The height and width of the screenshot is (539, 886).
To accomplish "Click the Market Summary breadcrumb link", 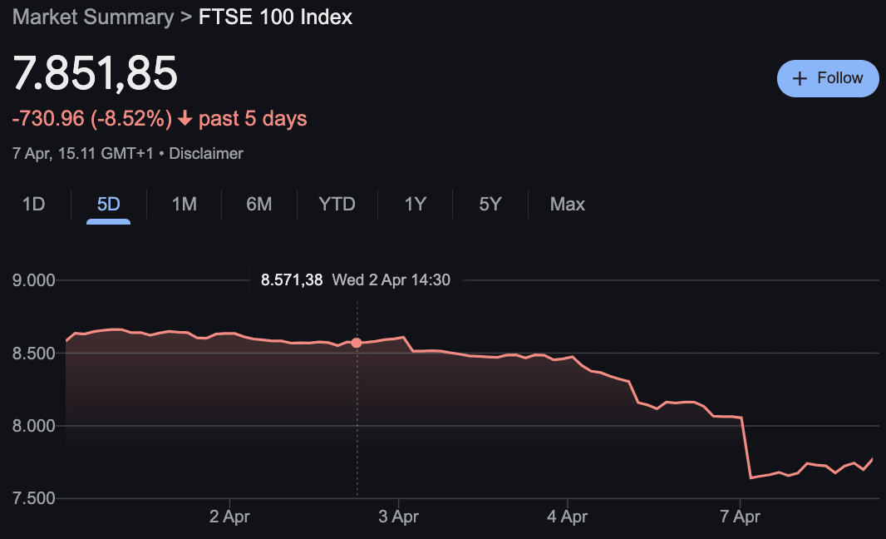I will pos(92,17).
